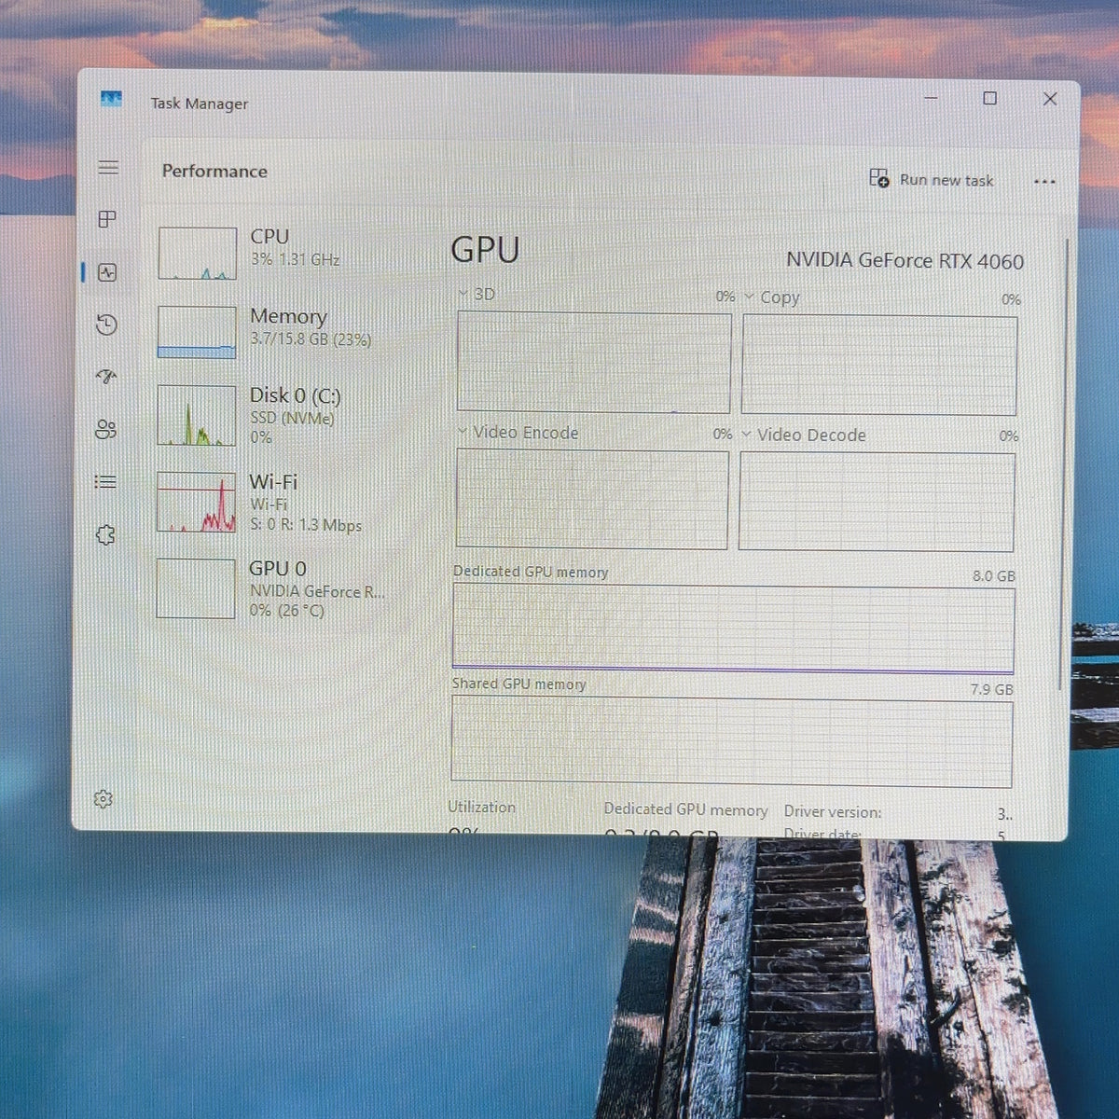The height and width of the screenshot is (1119, 1119).
Task: Open the Startup apps icon
Action: [106, 377]
